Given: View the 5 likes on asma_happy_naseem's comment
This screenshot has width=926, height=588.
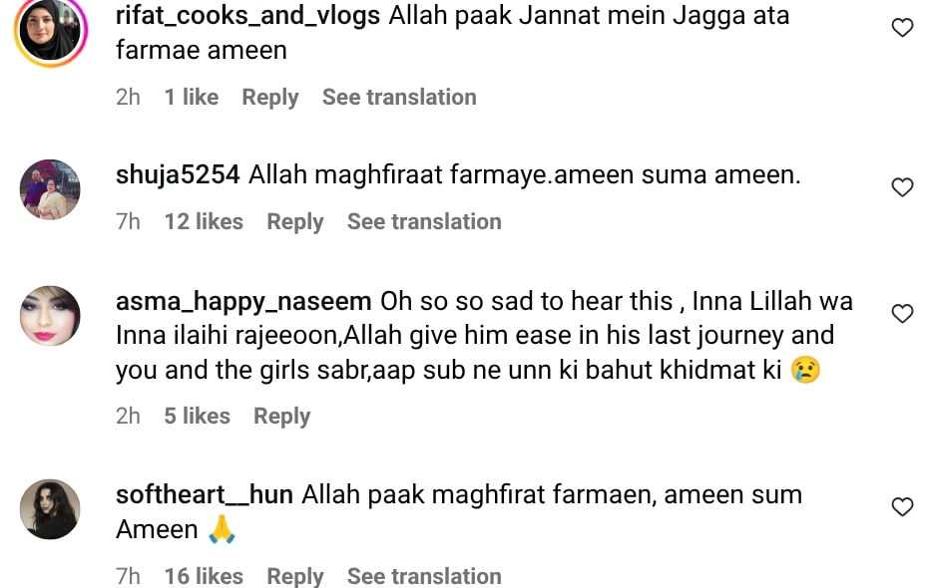Looking at the screenshot, I should point(197,416).
